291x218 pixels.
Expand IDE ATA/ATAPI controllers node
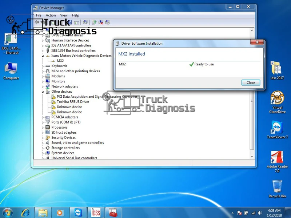[43, 46]
